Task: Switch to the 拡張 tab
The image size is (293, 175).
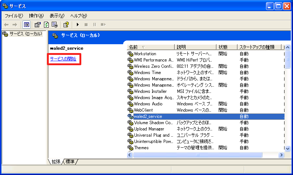Action: point(56,162)
